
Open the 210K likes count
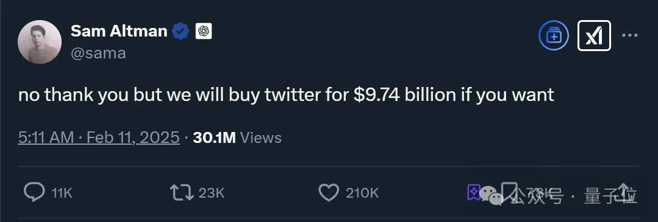tap(362, 193)
